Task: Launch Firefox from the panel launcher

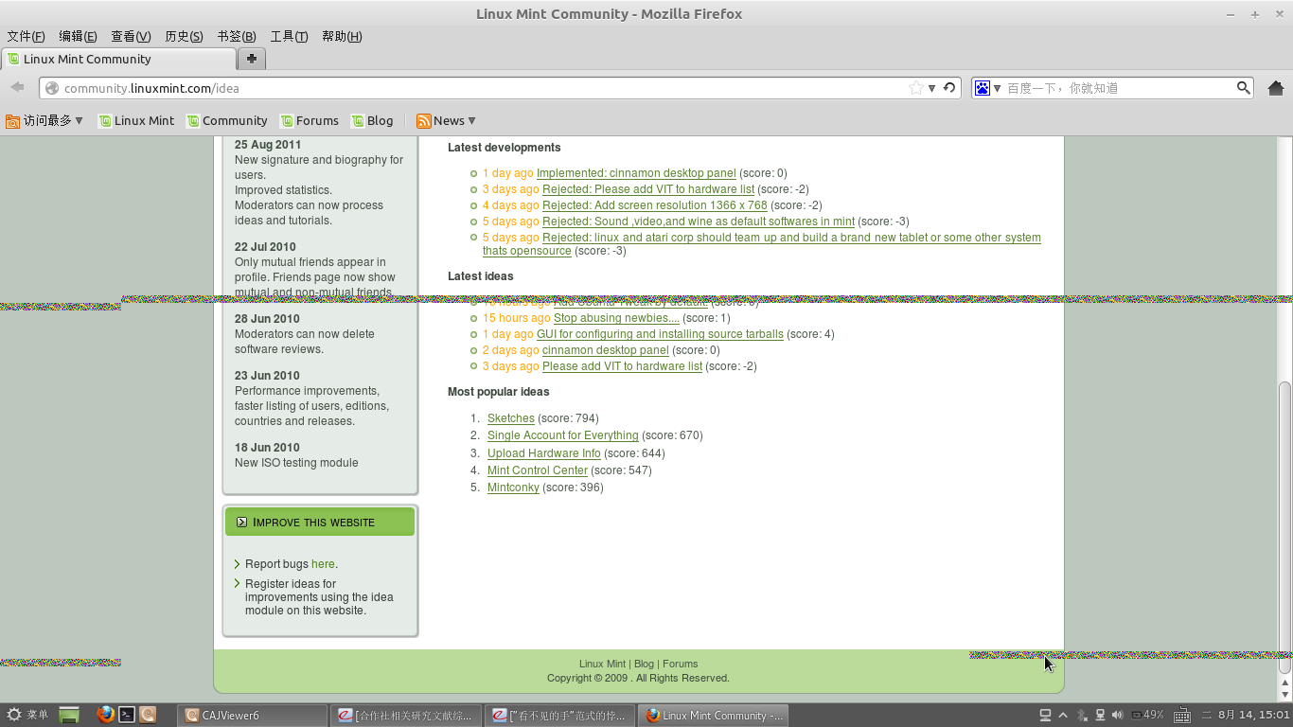Action: tap(105, 715)
